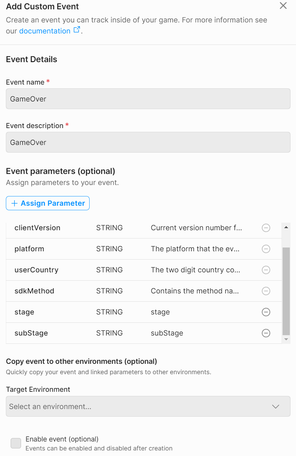Image resolution: width=296 pixels, height=456 pixels.
Task: Remove the sdkMethod parameter
Action: (266, 291)
